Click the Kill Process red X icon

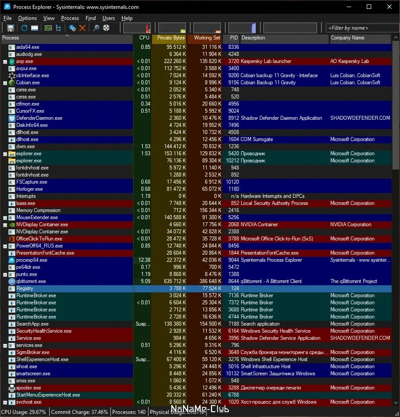82,28
